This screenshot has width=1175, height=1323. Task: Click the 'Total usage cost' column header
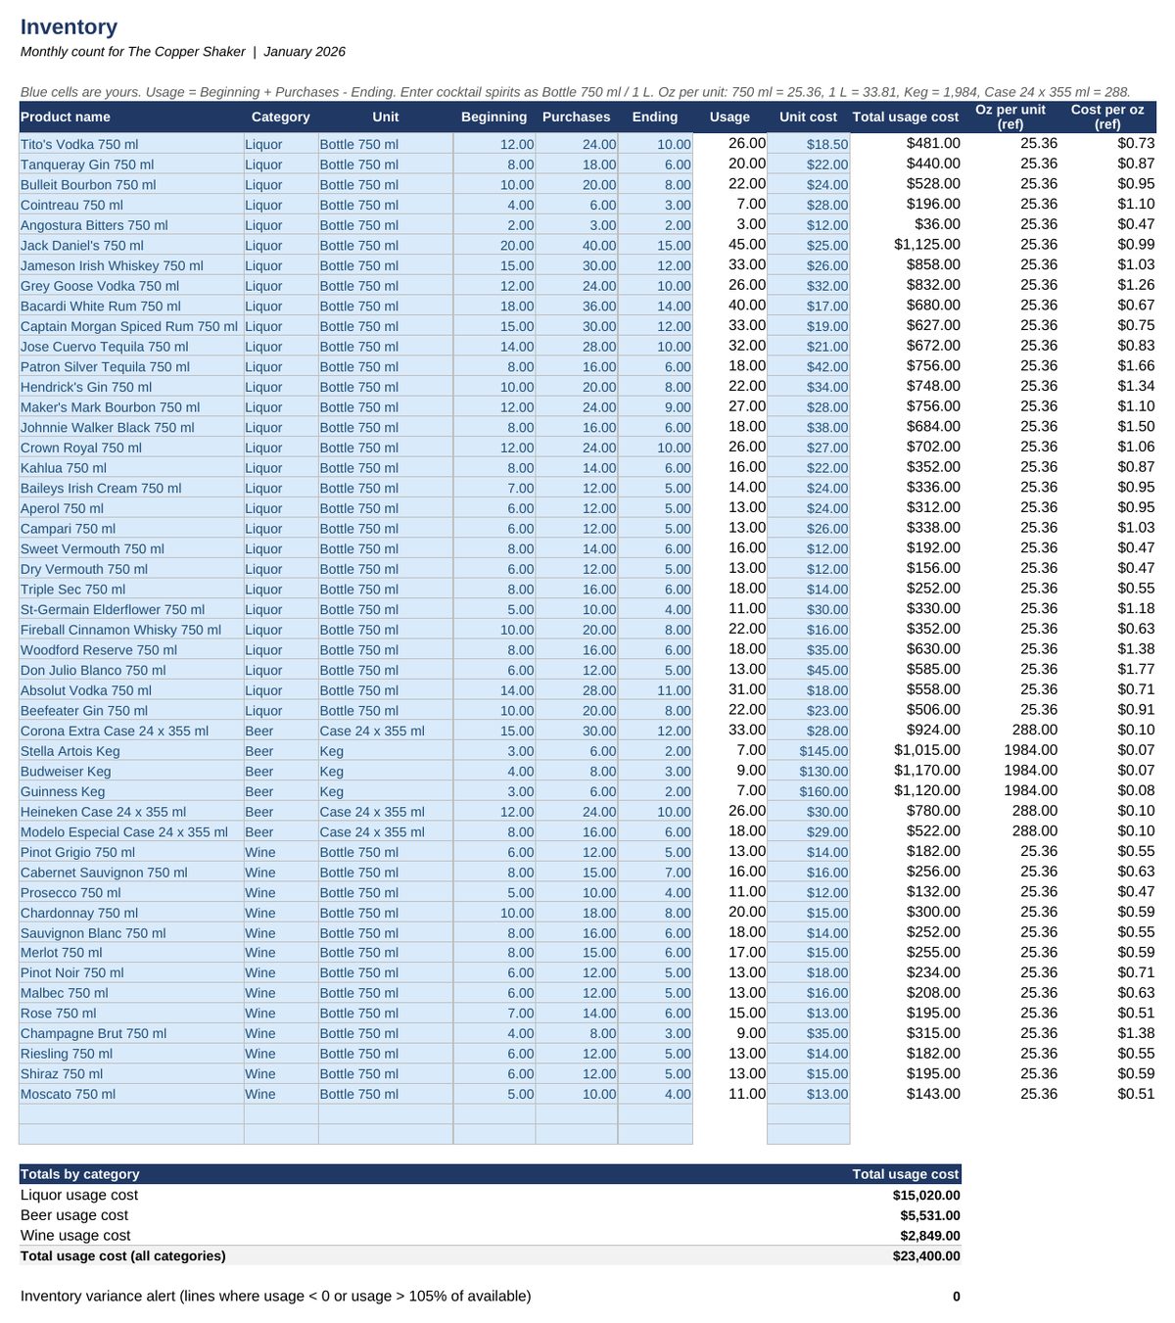906,117
